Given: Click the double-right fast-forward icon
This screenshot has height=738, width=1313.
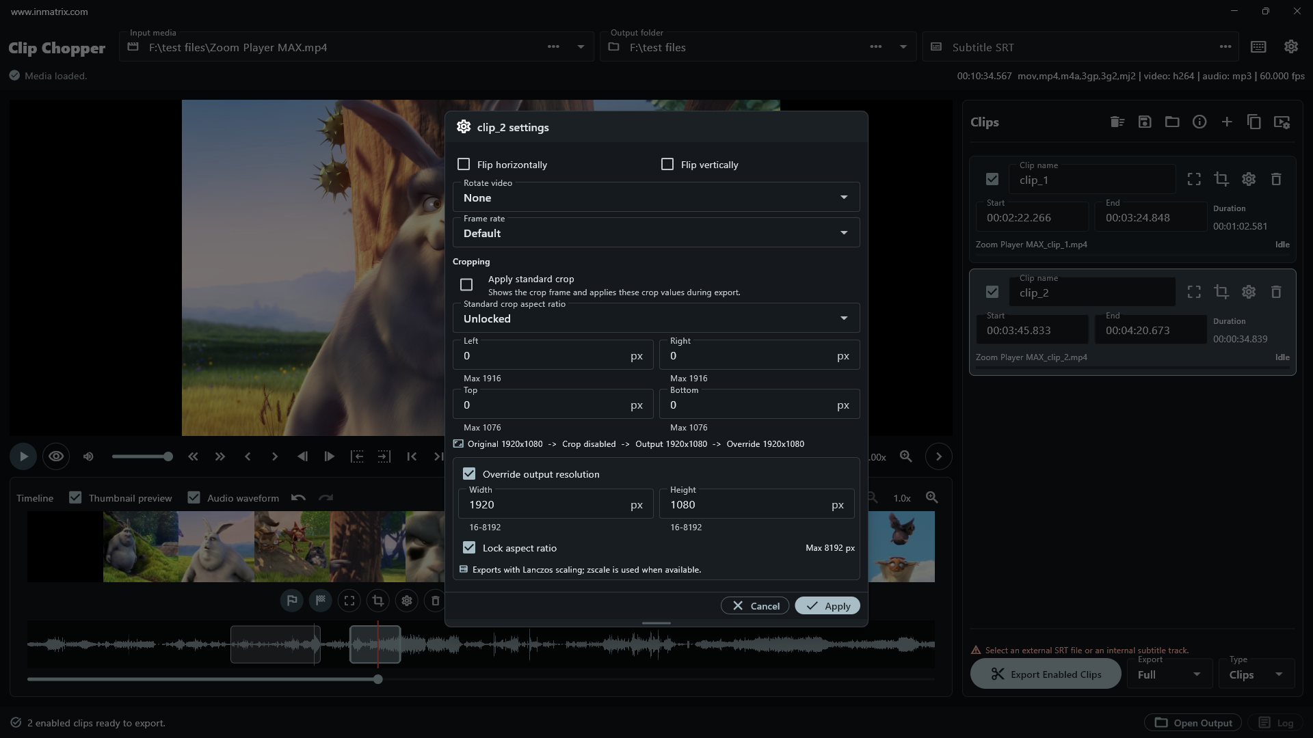Looking at the screenshot, I should (220, 456).
